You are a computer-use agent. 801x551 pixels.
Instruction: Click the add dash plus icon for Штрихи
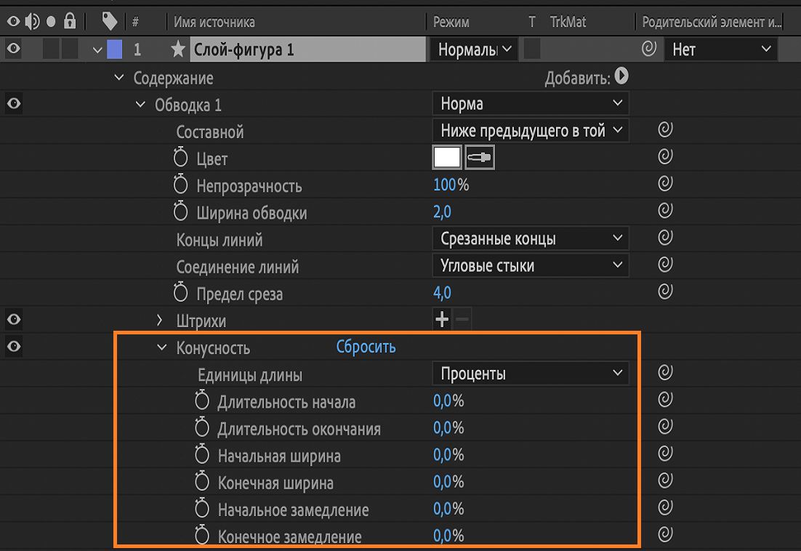pyautogui.click(x=442, y=319)
